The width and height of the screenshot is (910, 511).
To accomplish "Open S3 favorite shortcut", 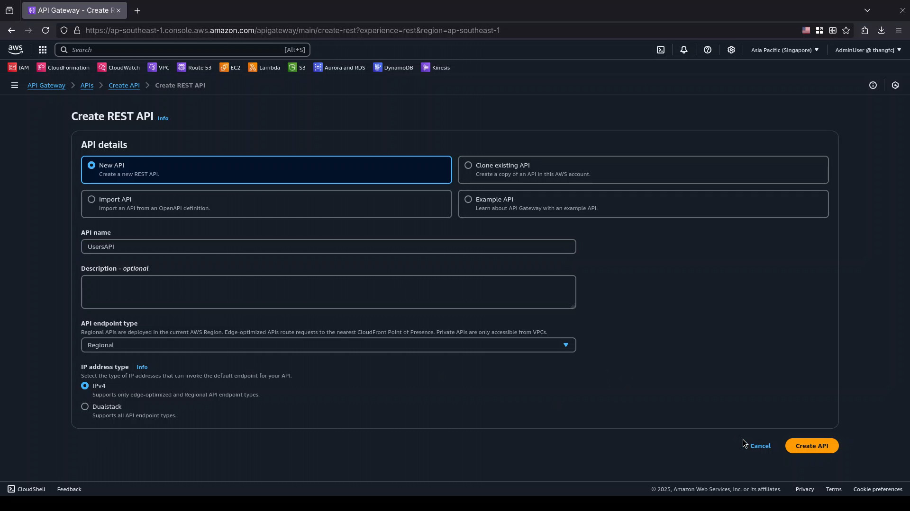I will [297, 68].
